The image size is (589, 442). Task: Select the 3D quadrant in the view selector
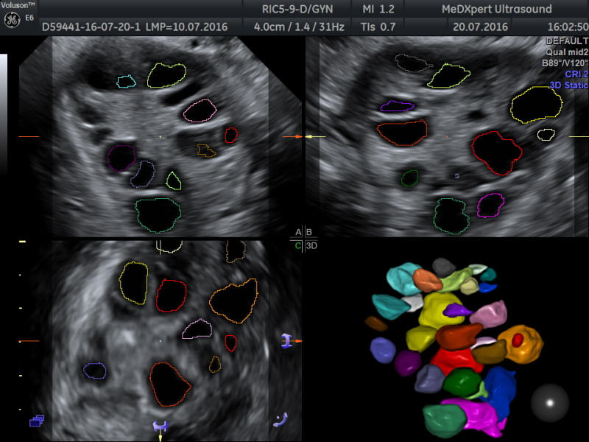click(311, 246)
